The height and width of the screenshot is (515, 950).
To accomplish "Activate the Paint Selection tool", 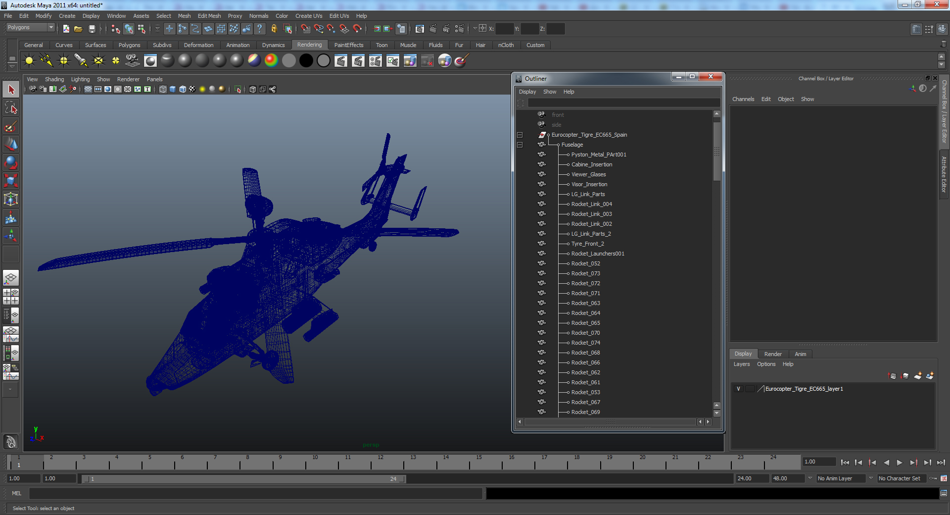I will 11,126.
